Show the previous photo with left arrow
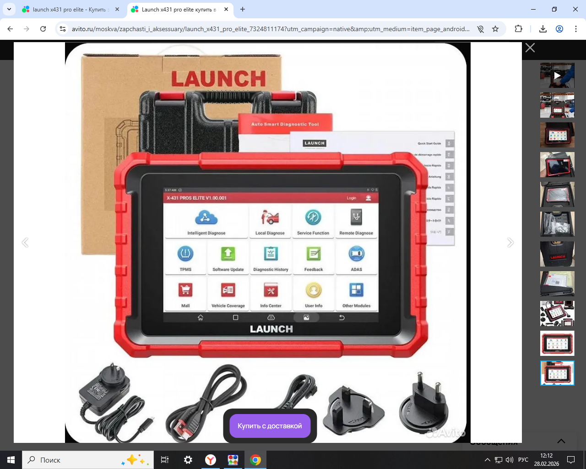 (25, 242)
